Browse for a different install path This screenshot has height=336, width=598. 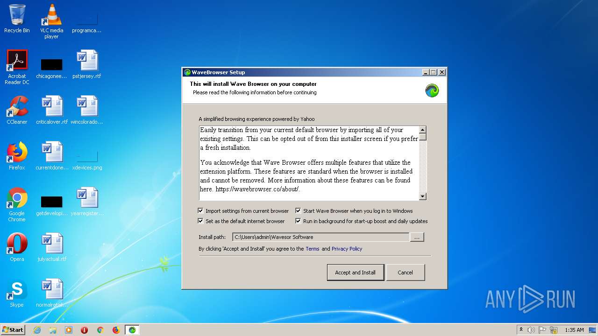click(417, 237)
